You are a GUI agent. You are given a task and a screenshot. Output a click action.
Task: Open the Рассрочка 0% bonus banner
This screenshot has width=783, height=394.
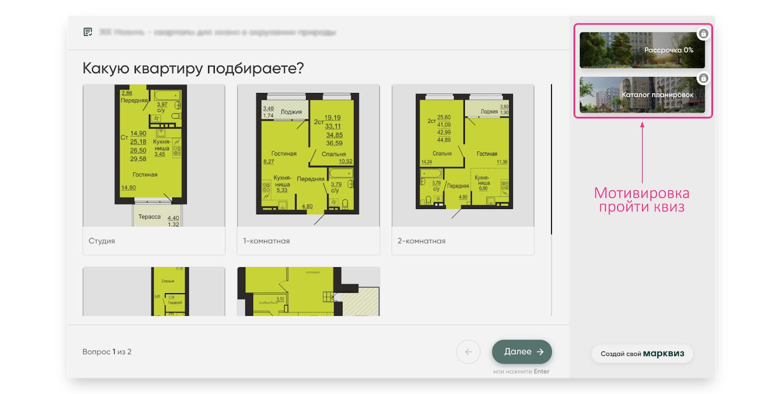[x=641, y=50]
